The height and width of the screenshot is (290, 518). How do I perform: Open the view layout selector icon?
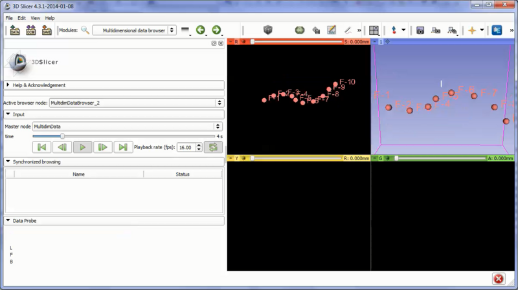[x=374, y=30]
